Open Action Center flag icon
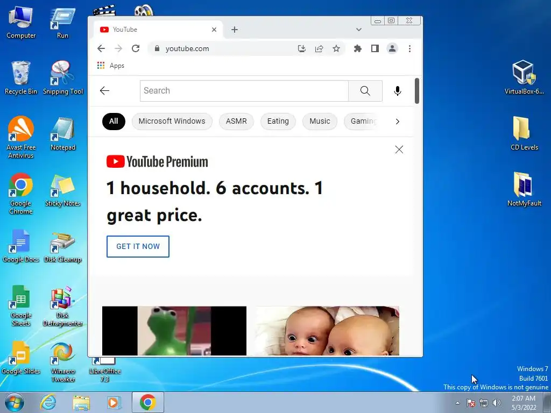 tap(471, 403)
